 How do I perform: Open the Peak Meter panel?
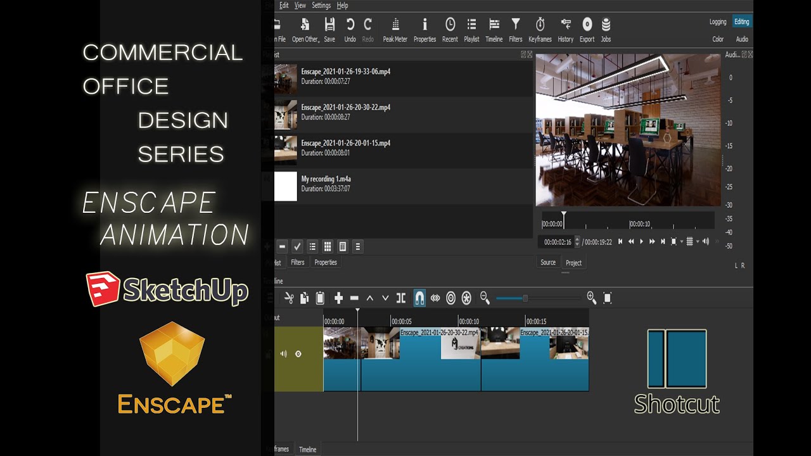click(x=395, y=30)
